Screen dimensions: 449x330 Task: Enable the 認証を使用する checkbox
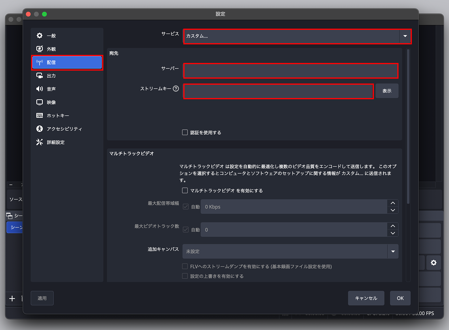point(185,132)
